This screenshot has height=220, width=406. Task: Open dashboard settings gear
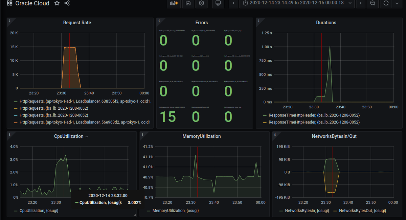point(201,3)
